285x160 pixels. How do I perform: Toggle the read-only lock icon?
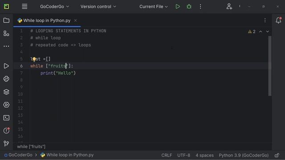[277, 155]
